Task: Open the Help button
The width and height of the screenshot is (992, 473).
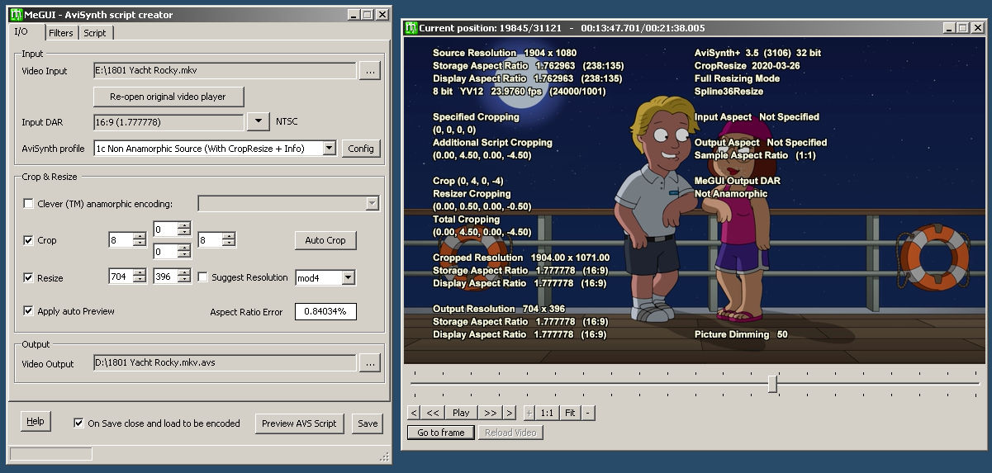Action: point(36,421)
